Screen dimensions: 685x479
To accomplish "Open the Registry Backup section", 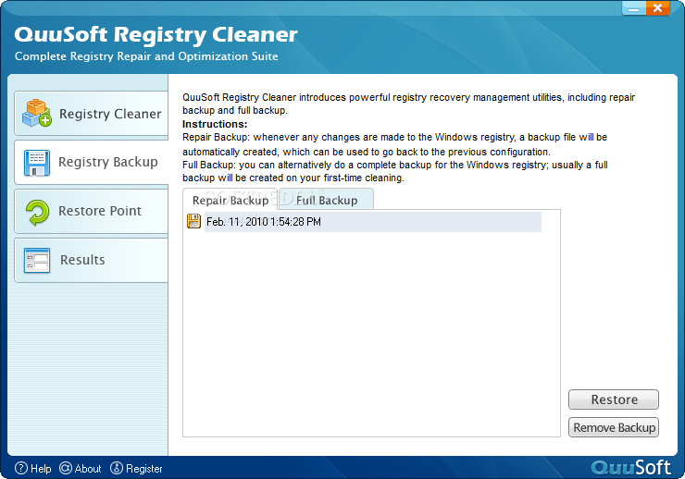I will [x=92, y=162].
